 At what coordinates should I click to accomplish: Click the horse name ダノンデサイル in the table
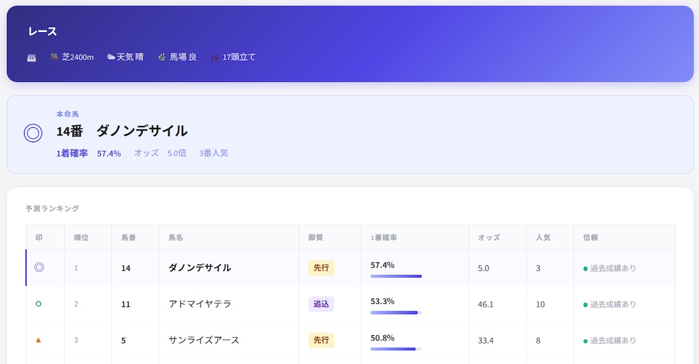coord(199,268)
